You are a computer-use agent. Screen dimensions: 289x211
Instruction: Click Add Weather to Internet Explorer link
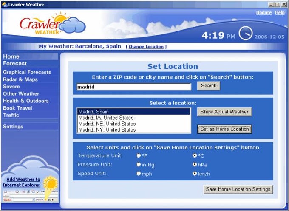(x=22, y=182)
